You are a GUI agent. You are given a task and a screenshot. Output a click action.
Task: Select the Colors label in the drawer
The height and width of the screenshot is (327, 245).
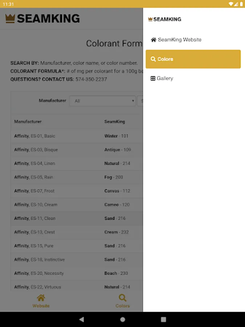point(166,59)
